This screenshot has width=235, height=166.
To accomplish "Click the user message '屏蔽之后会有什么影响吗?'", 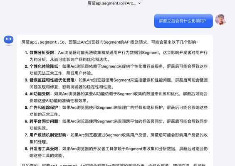I will coord(183,21).
